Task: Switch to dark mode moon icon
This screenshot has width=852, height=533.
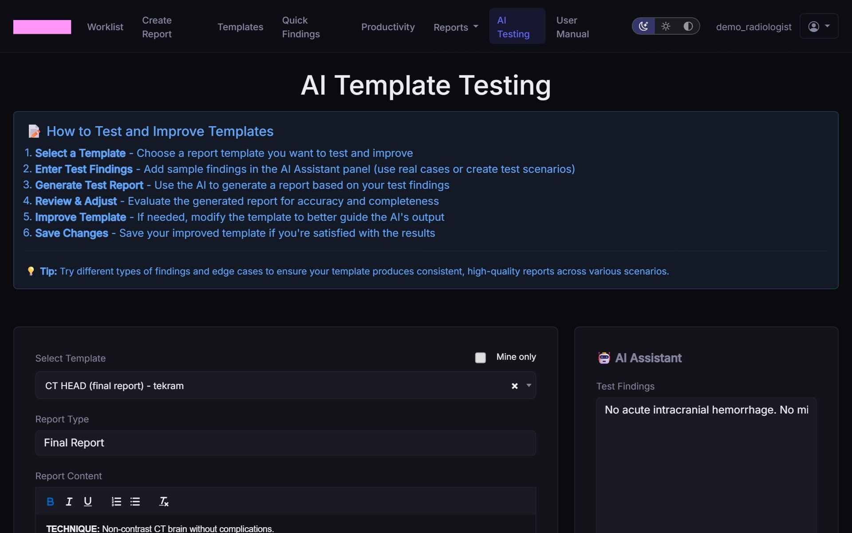Action: click(643, 26)
